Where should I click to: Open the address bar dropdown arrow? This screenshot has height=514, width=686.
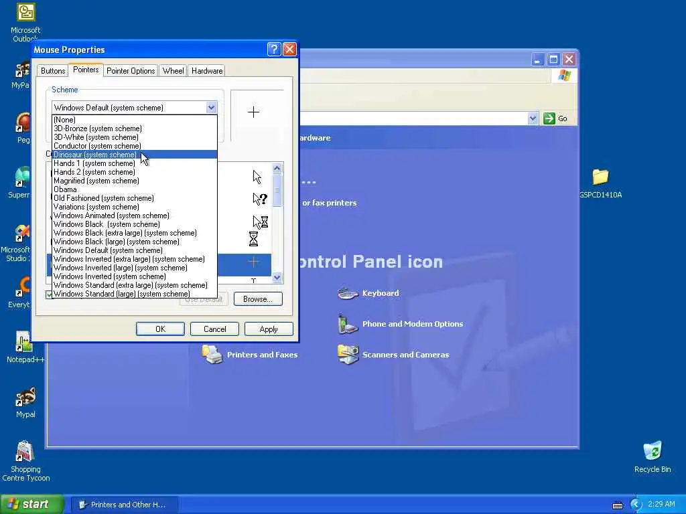click(533, 118)
